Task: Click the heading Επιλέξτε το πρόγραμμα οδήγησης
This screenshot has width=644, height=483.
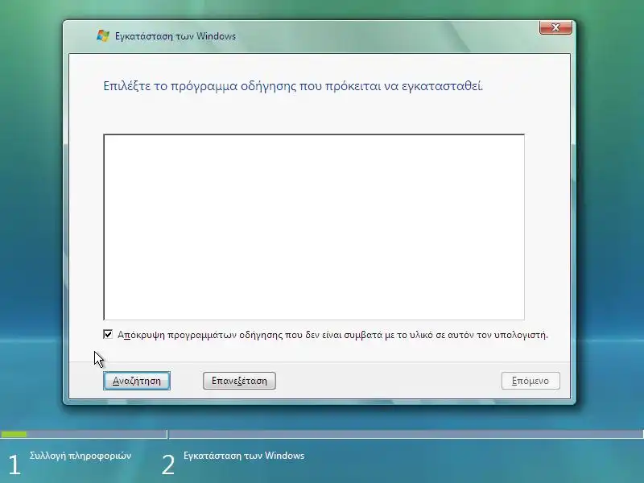Action: 293,86
